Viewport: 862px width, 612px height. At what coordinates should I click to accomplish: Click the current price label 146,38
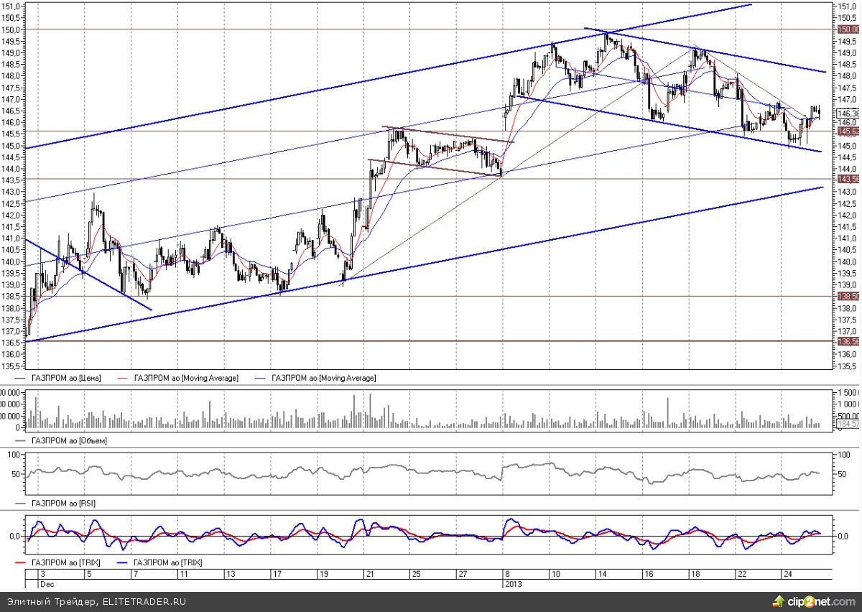(x=848, y=113)
